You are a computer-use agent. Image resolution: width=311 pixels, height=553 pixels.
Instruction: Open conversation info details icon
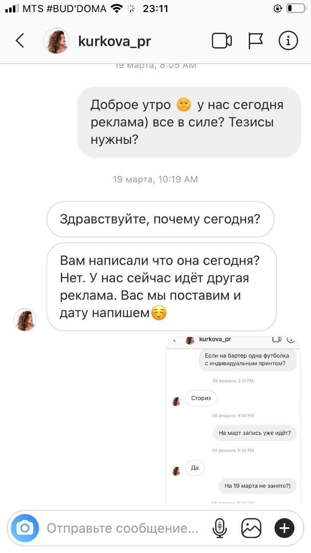point(288,41)
